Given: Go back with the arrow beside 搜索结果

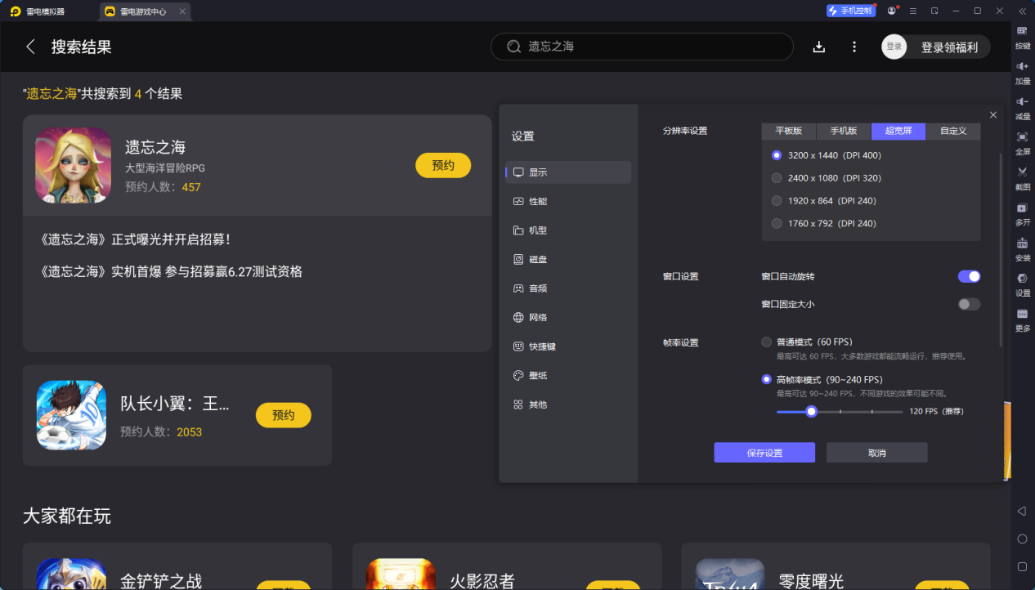Looking at the screenshot, I should pos(31,47).
